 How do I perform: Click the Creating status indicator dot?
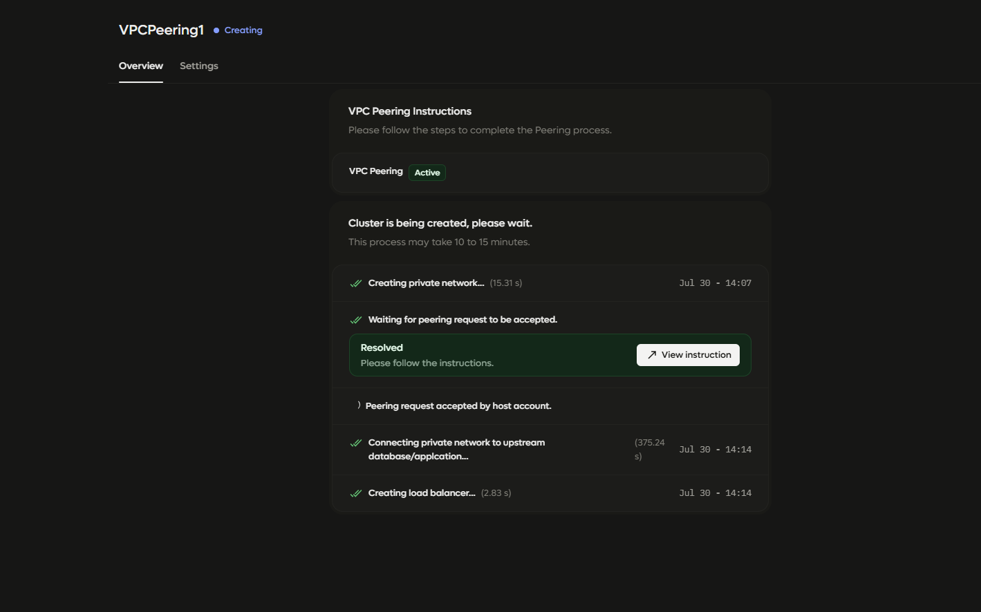pyautogui.click(x=216, y=30)
